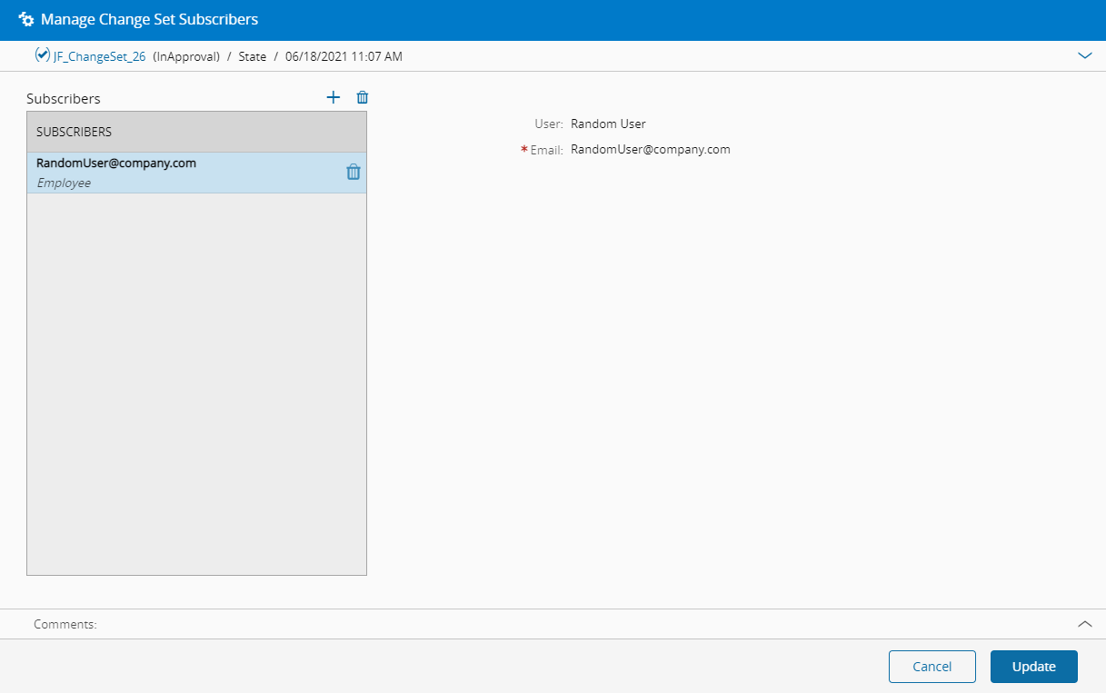The height and width of the screenshot is (693, 1106).
Task: Click the plus icon to add subscriber
Action: (x=334, y=97)
